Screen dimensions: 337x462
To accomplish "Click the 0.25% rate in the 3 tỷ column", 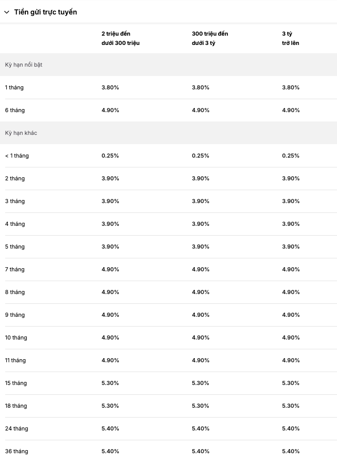I will click(290, 156).
